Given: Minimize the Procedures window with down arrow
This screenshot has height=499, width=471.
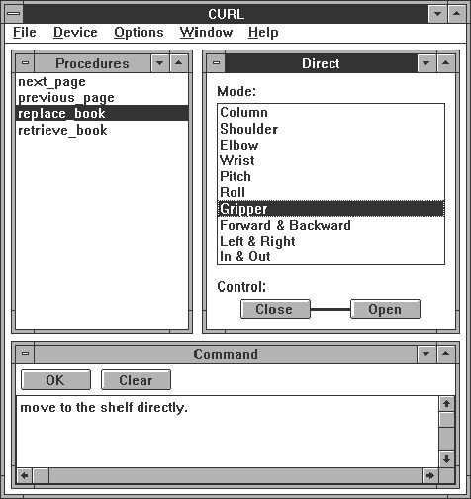Looking at the screenshot, I should pyautogui.click(x=160, y=63).
